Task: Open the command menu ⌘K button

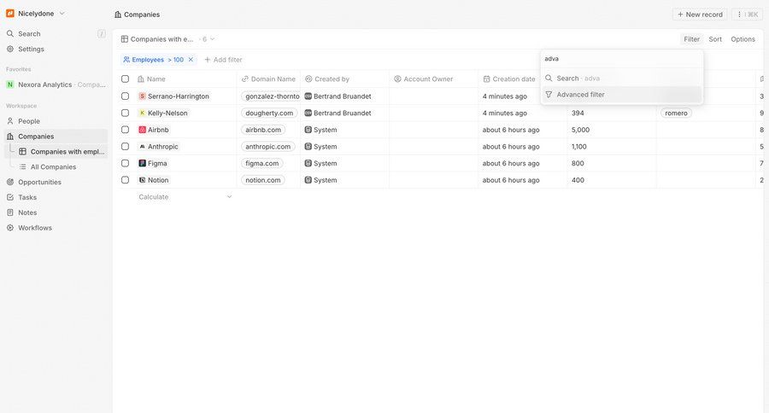Action: pos(748,15)
